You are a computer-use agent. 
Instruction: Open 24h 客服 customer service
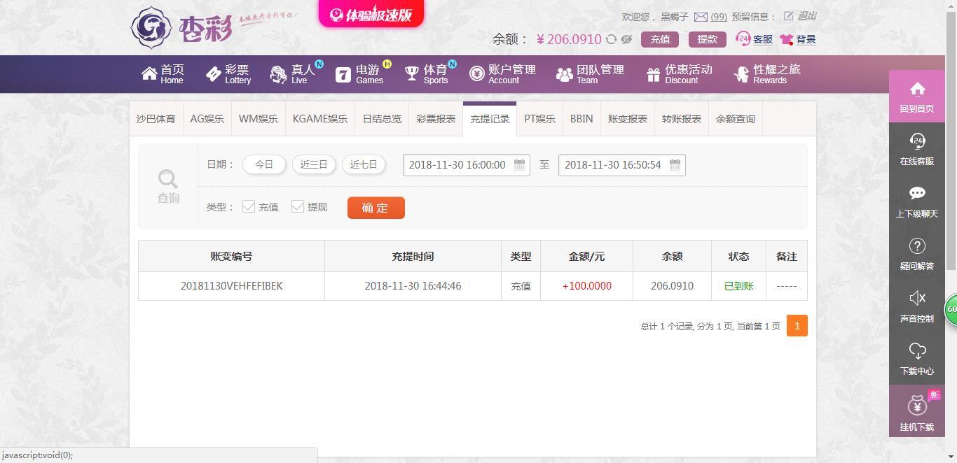pyautogui.click(x=755, y=39)
